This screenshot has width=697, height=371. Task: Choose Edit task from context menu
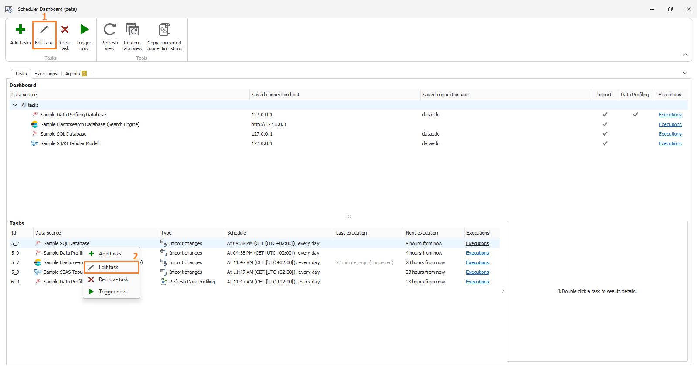click(x=112, y=267)
